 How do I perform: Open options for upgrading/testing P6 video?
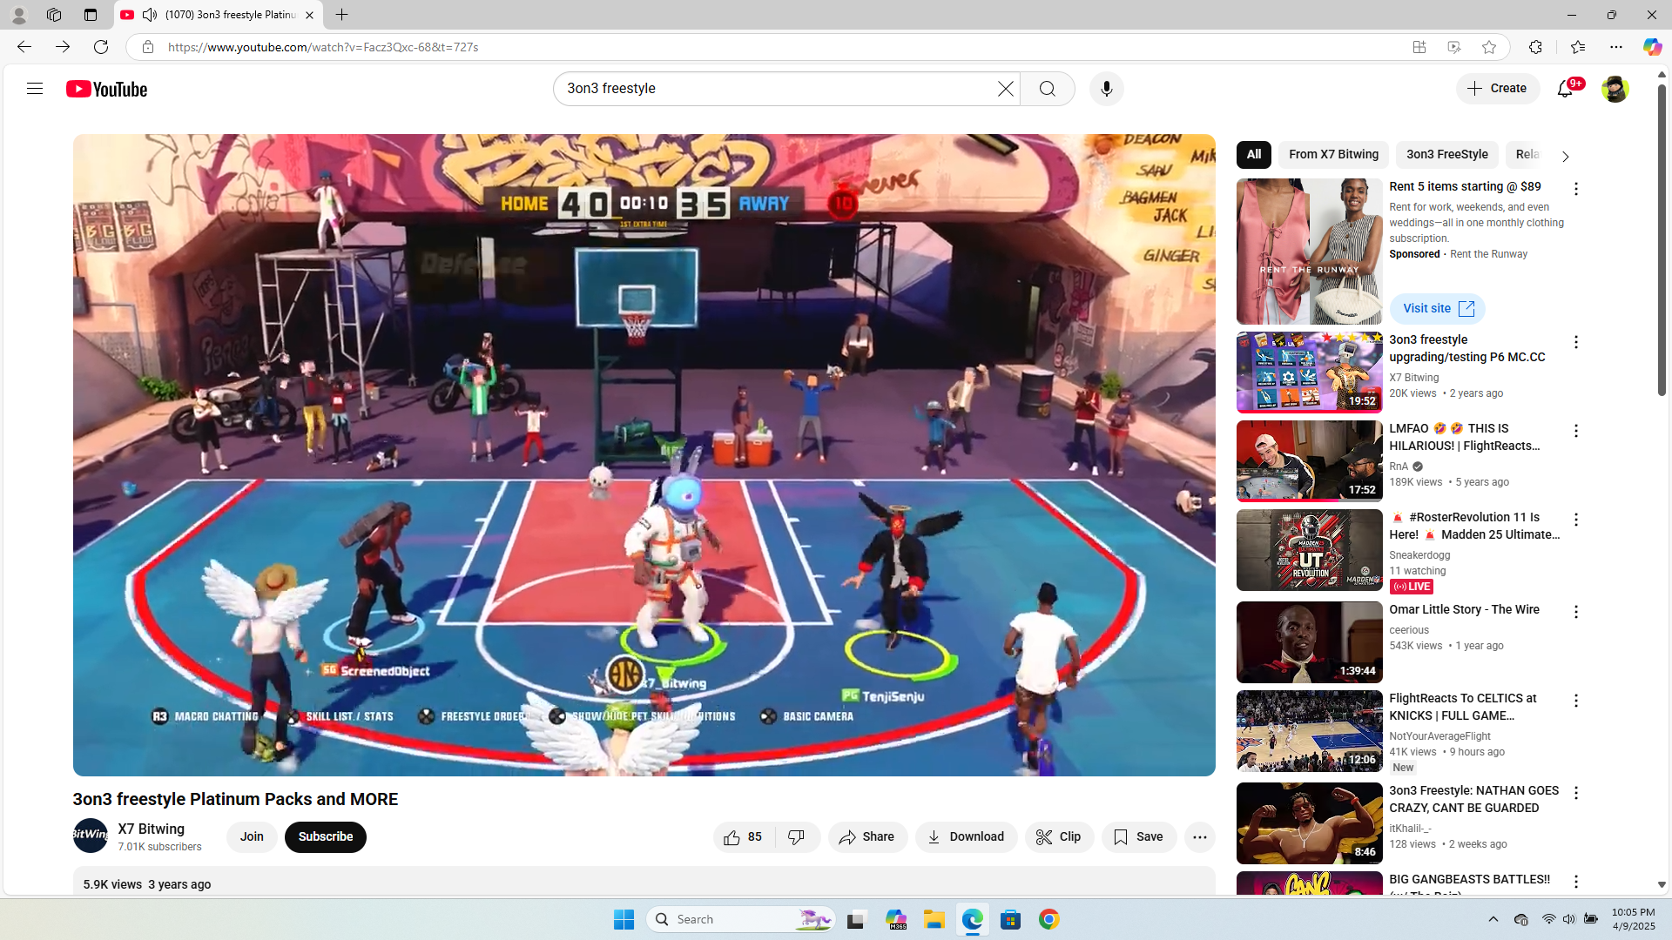point(1576,342)
